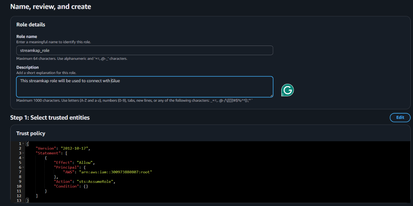413x206 pixels.
Task: Click the "Role details" heading
Action: pos(31,24)
